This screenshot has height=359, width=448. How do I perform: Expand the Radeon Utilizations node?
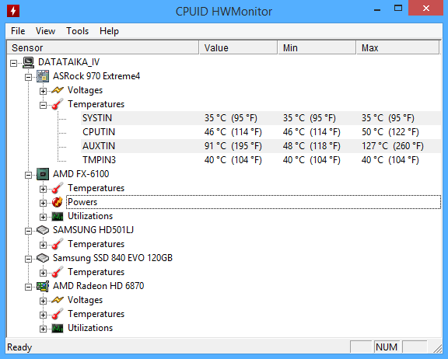[43, 329]
